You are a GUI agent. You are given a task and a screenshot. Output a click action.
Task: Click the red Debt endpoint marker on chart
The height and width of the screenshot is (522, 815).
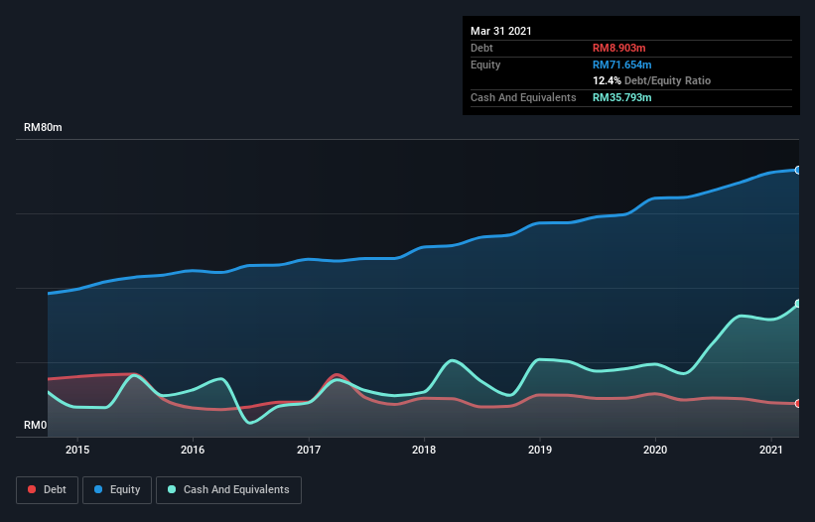click(x=797, y=403)
